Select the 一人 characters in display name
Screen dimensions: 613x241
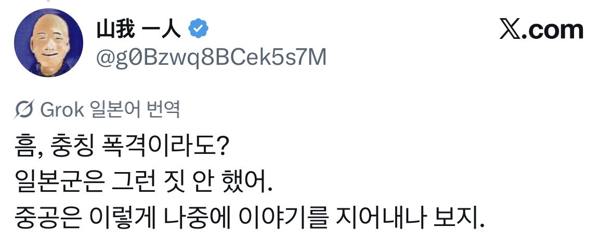(166, 29)
